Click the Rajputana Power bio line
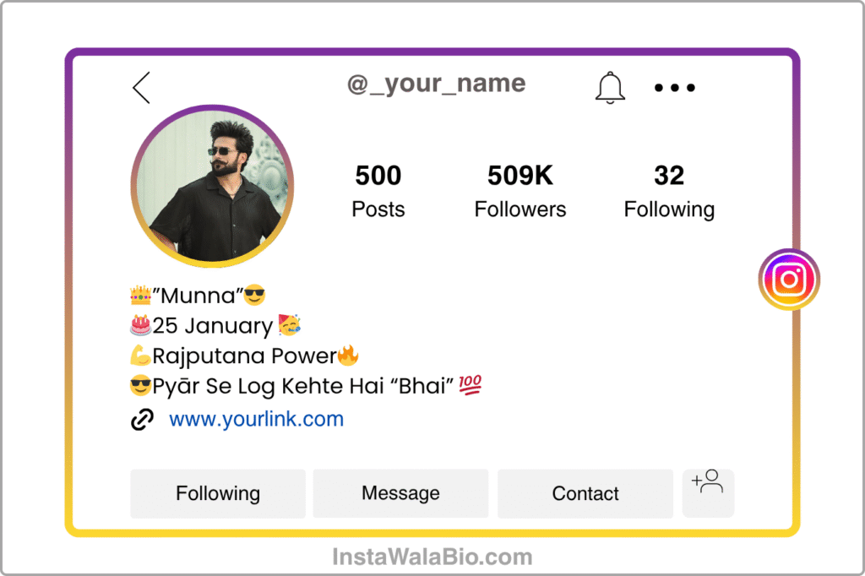The width and height of the screenshot is (865, 576). point(244,356)
